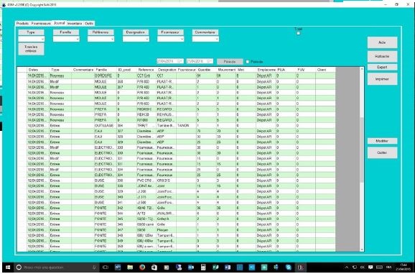Open the Store app from taskbar
Screen dimensions: 415x274
[x=154, y=268]
